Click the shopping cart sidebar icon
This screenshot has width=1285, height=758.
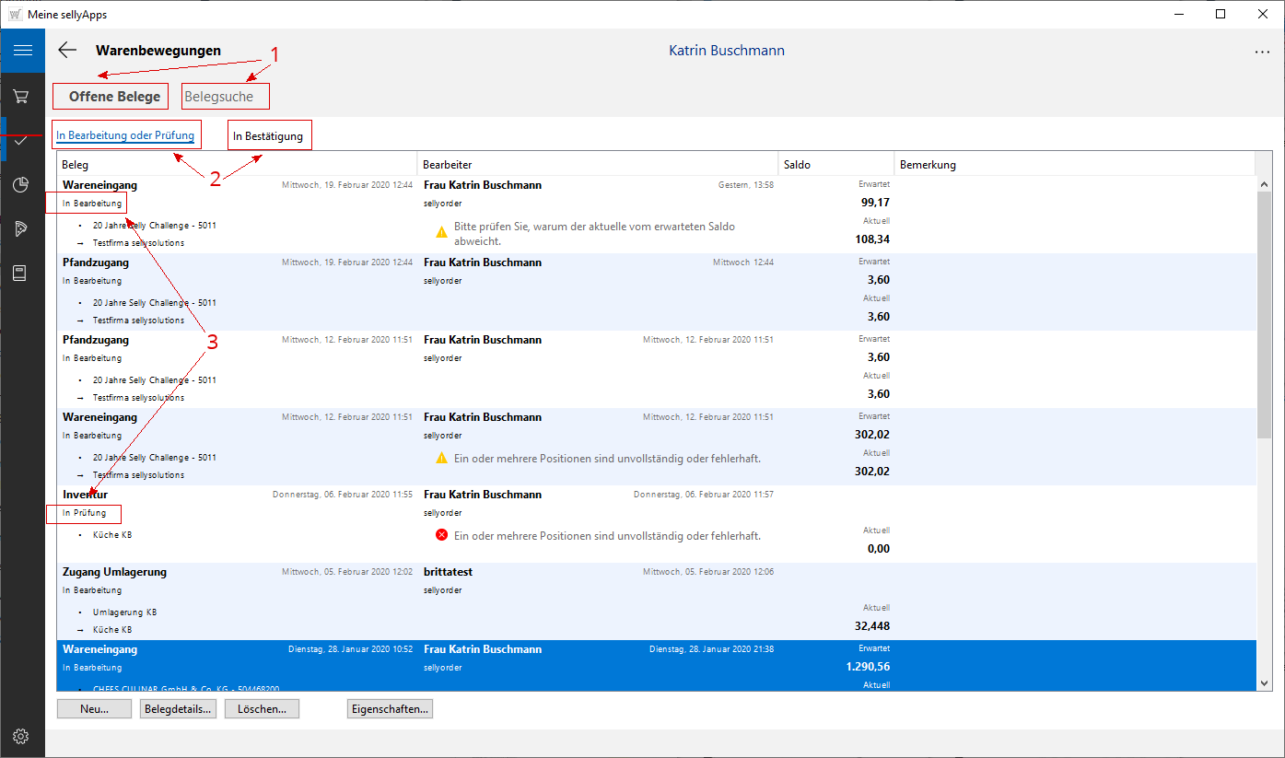(22, 96)
